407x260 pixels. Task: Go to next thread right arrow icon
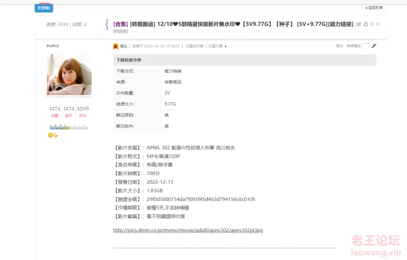click(x=378, y=24)
